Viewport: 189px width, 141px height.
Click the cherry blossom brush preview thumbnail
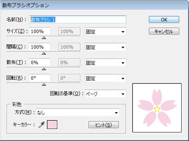pos(157,108)
